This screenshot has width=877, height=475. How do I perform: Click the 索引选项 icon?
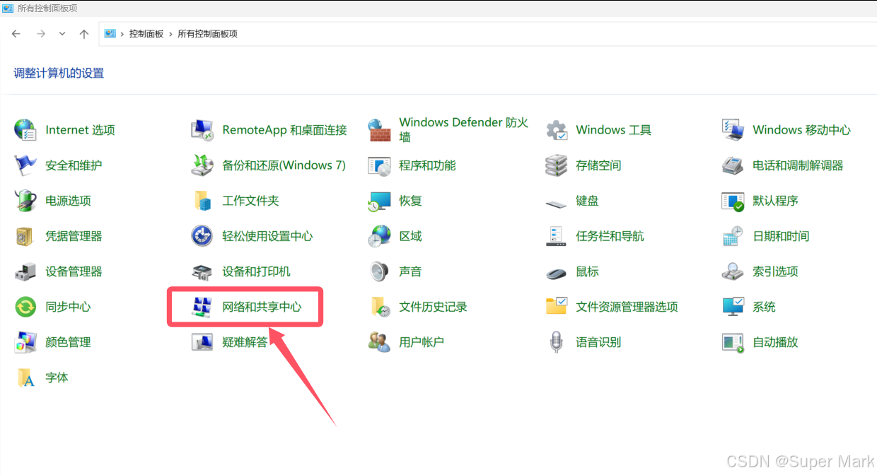[x=733, y=271]
